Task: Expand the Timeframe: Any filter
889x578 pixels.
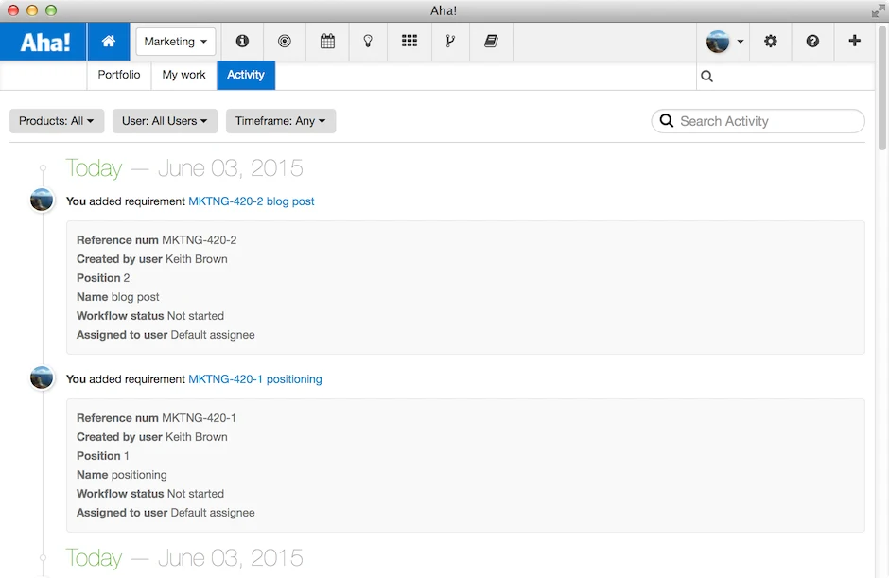Action: (281, 121)
